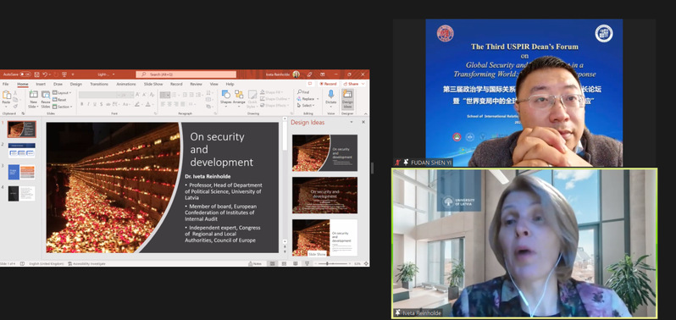Expand the Layout dropdown

tap(62, 92)
